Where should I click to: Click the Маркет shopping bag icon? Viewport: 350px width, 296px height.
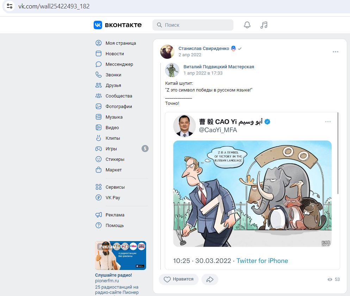click(99, 170)
